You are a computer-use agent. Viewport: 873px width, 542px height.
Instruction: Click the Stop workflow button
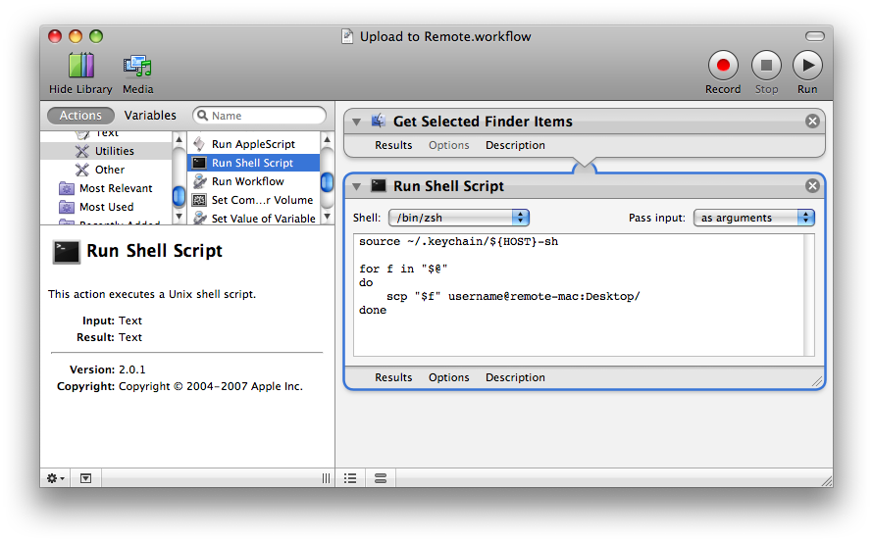(766, 66)
